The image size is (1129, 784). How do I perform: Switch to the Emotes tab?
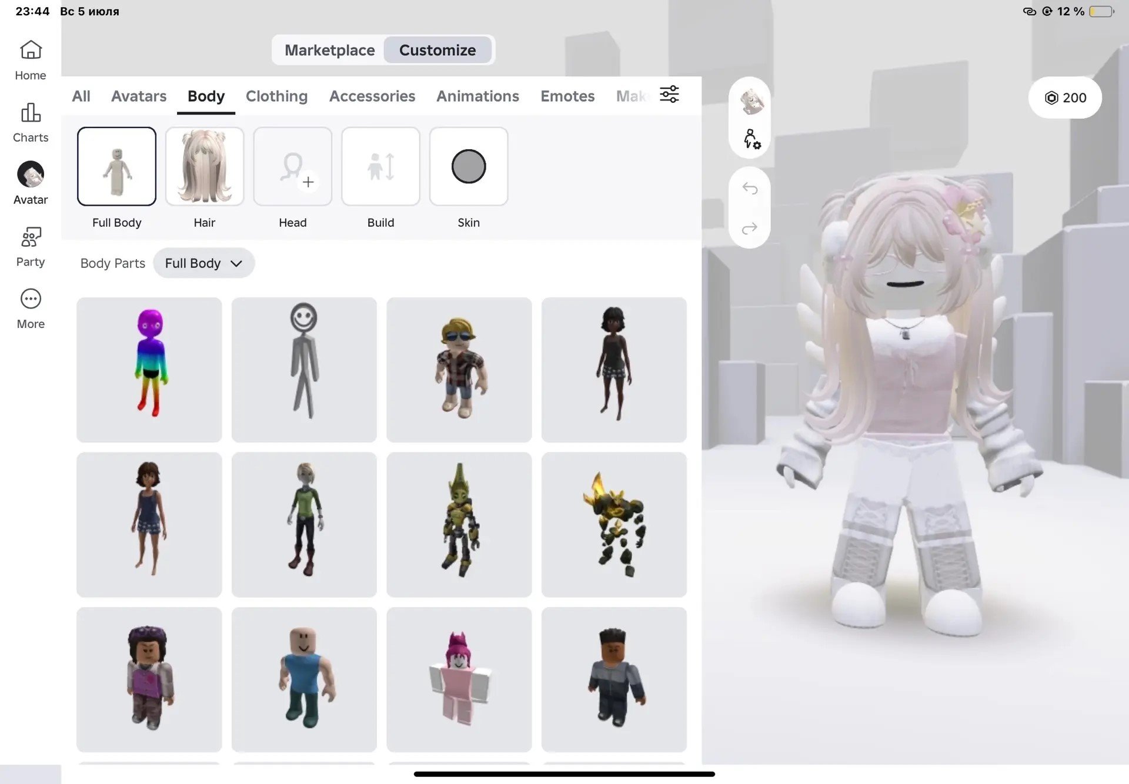point(567,96)
